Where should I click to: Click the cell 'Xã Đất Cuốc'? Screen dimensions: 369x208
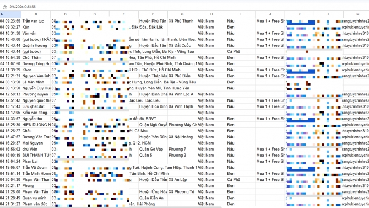coord(182,45)
